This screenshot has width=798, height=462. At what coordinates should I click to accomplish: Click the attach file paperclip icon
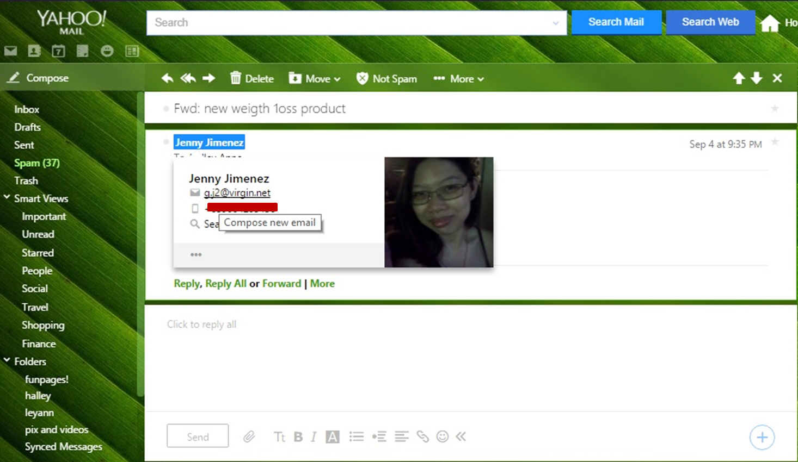[x=249, y=436]
